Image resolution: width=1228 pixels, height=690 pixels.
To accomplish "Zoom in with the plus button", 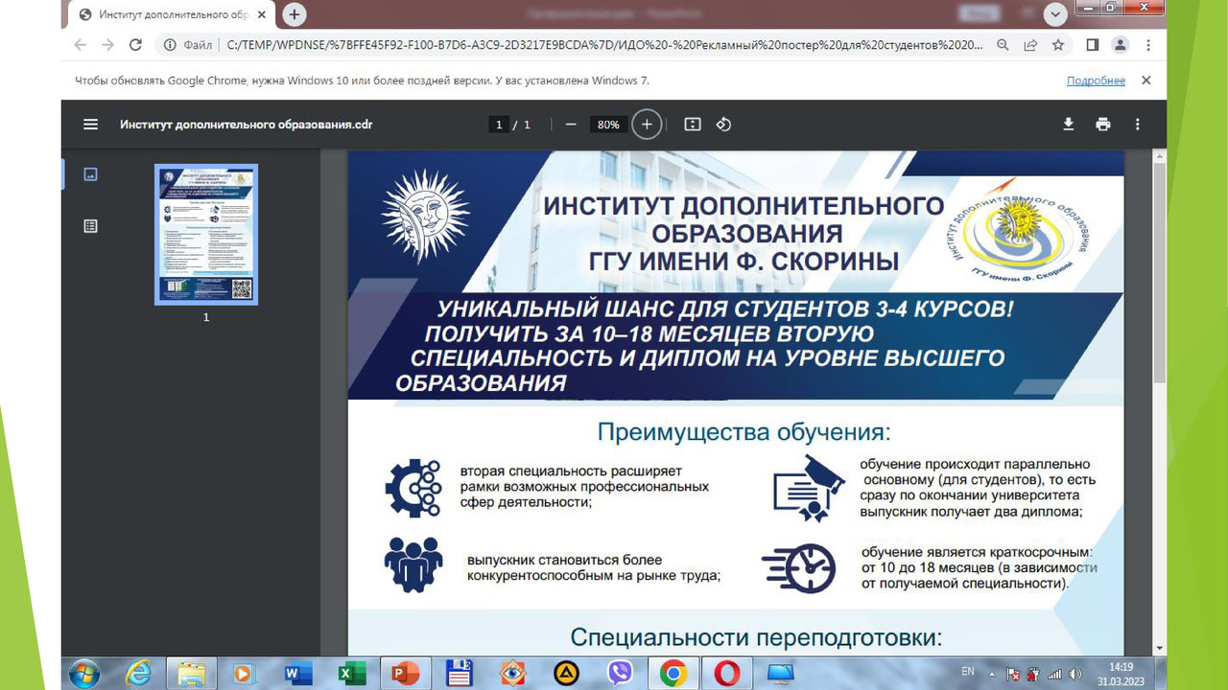I will click(648, 124).
